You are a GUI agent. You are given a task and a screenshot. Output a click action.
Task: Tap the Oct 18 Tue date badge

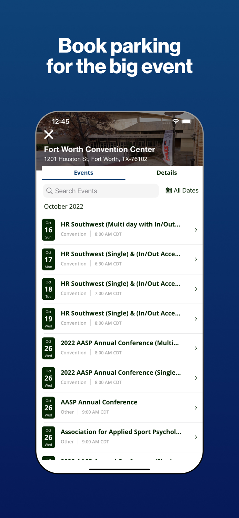(x=48, y=289)
